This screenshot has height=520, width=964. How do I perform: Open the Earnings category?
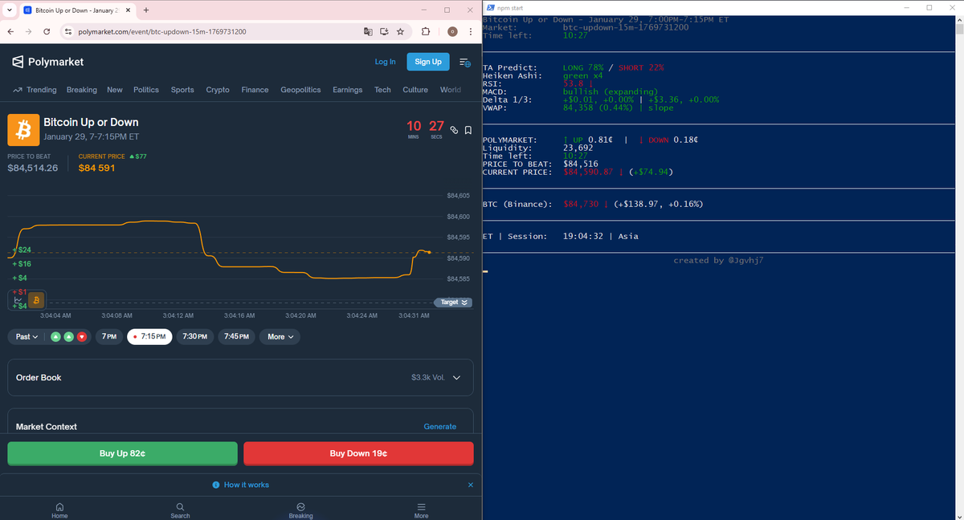[x=348, y=90]
